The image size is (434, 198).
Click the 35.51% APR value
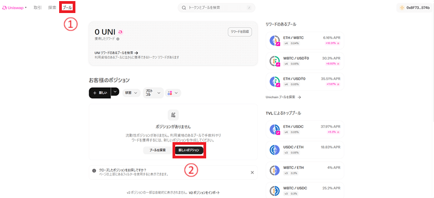coord(330,79)
